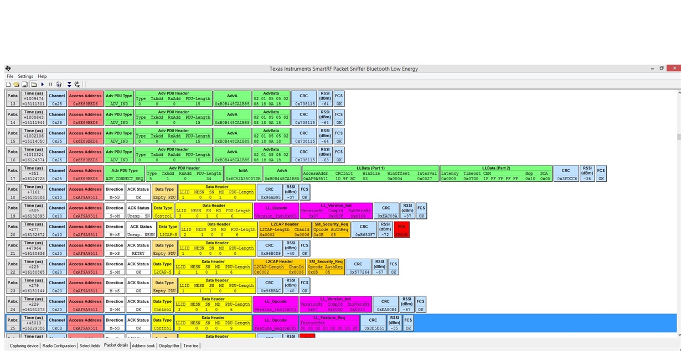Click ADV_CONNECT_REQ PDU type in packet 17
Screen dimensions: 681x351
[x=125, y=174]
